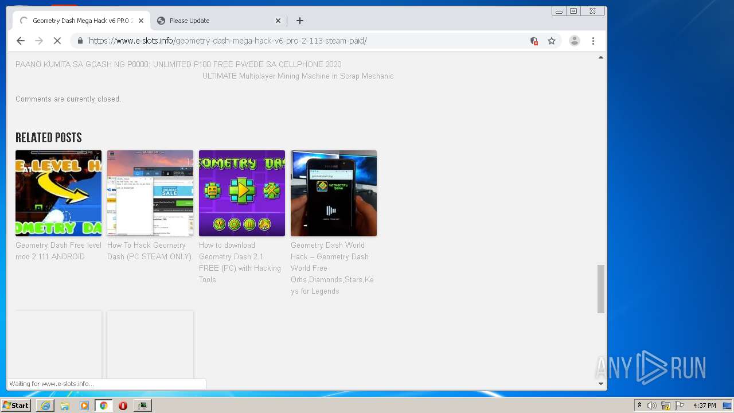Open the PC STEAM ONLY hack thumbnail
Screen dimensions: 734x413
[150, 193]
